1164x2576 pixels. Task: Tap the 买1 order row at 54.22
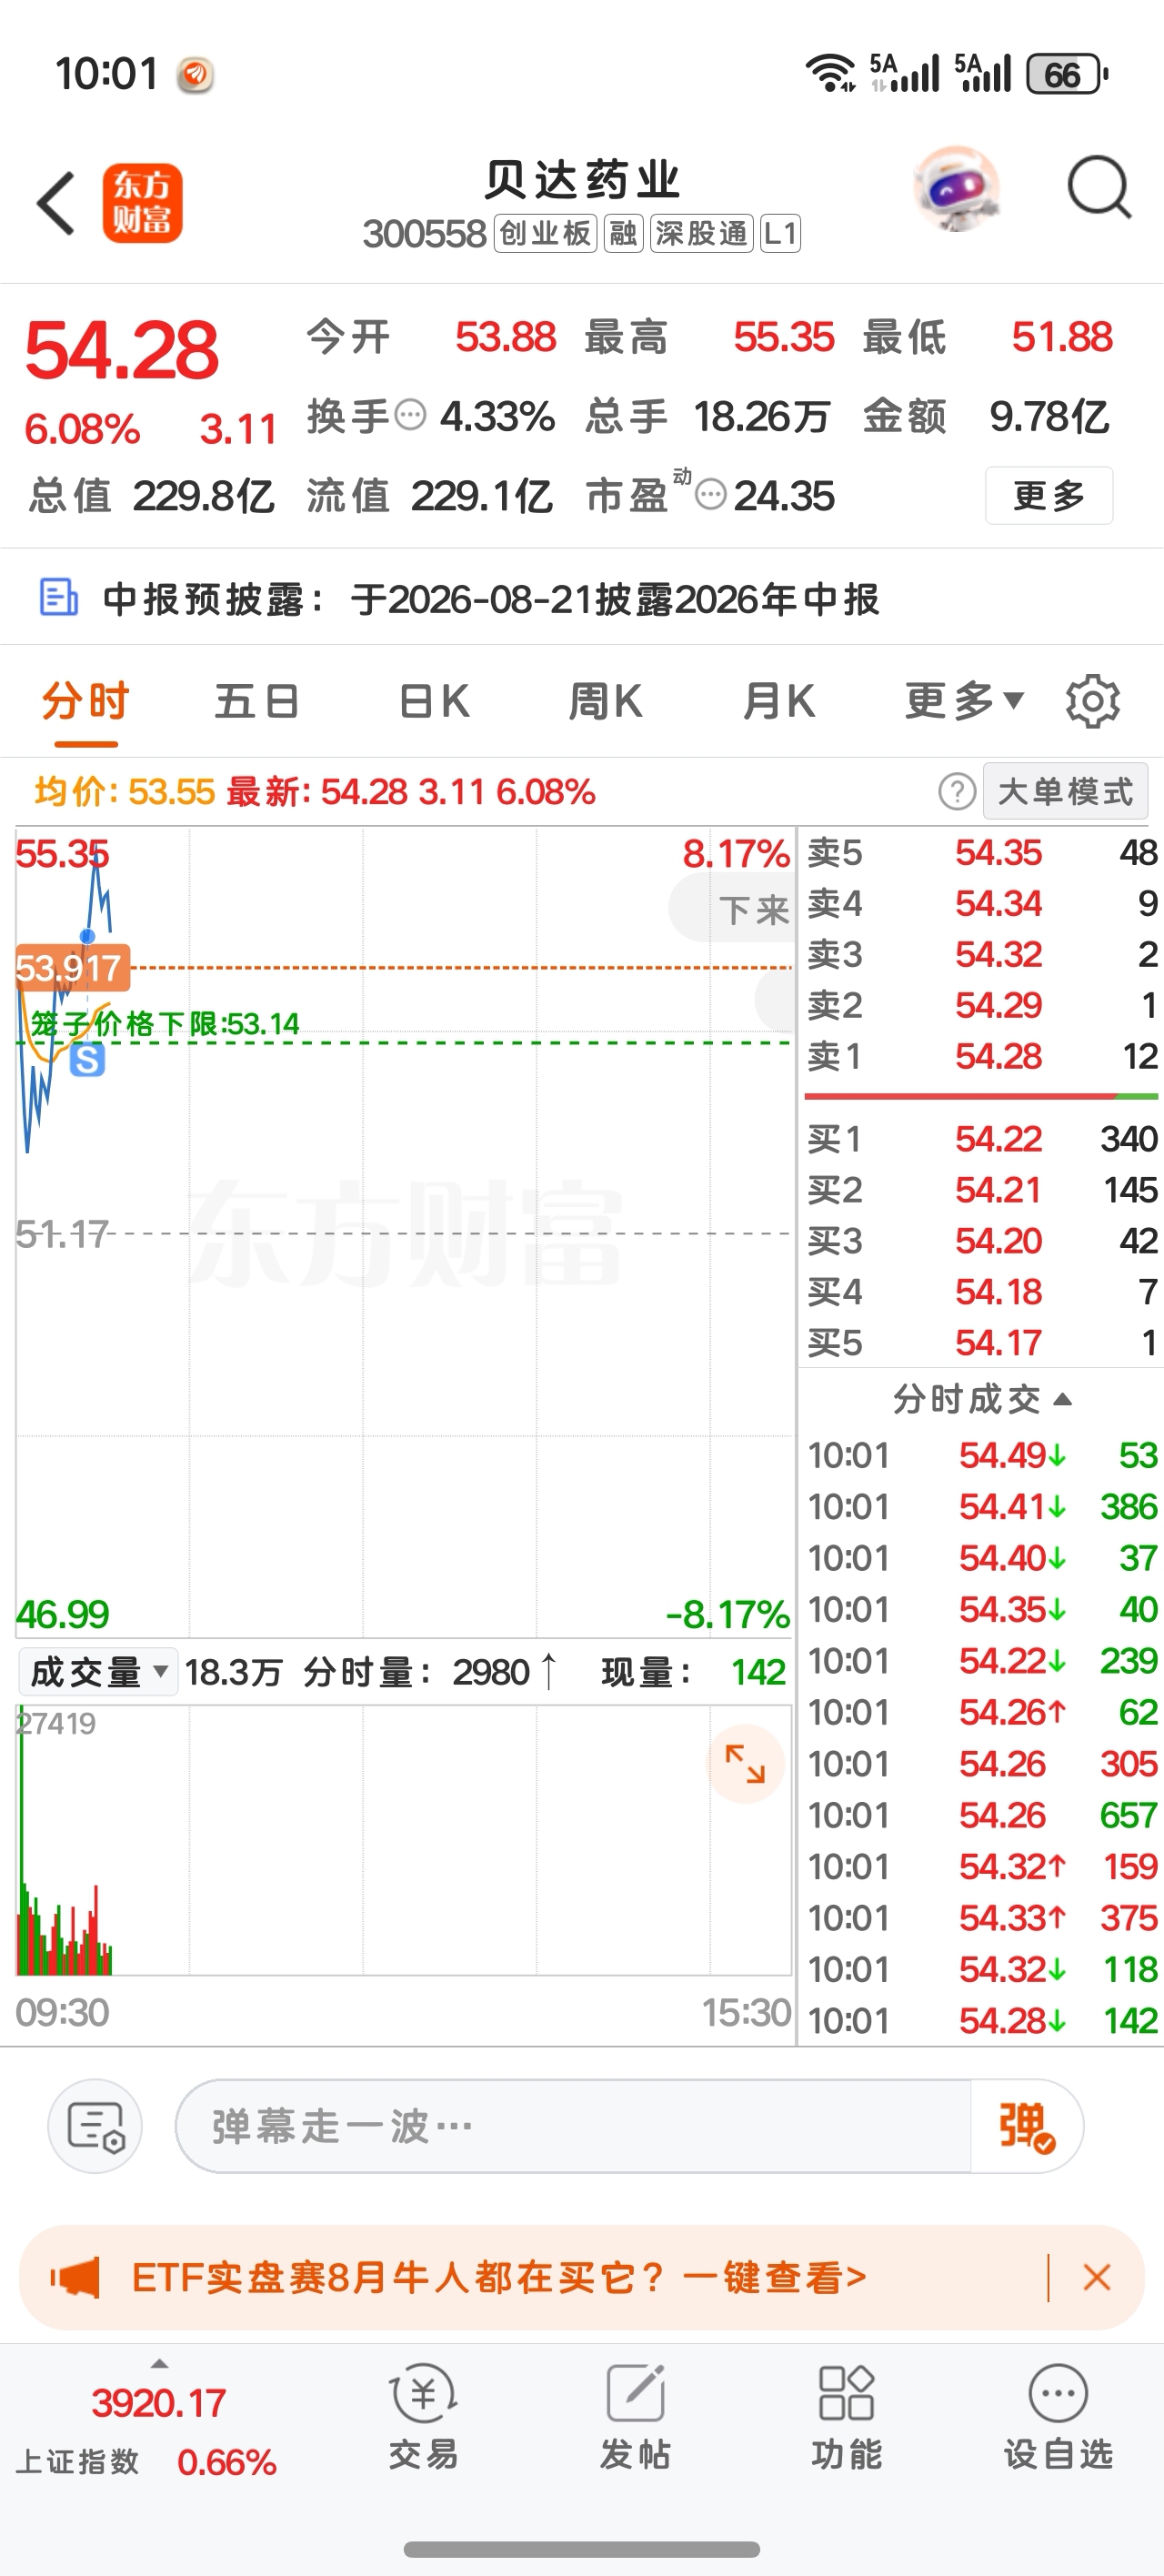pyautogui.click(x=982, y=1139)
